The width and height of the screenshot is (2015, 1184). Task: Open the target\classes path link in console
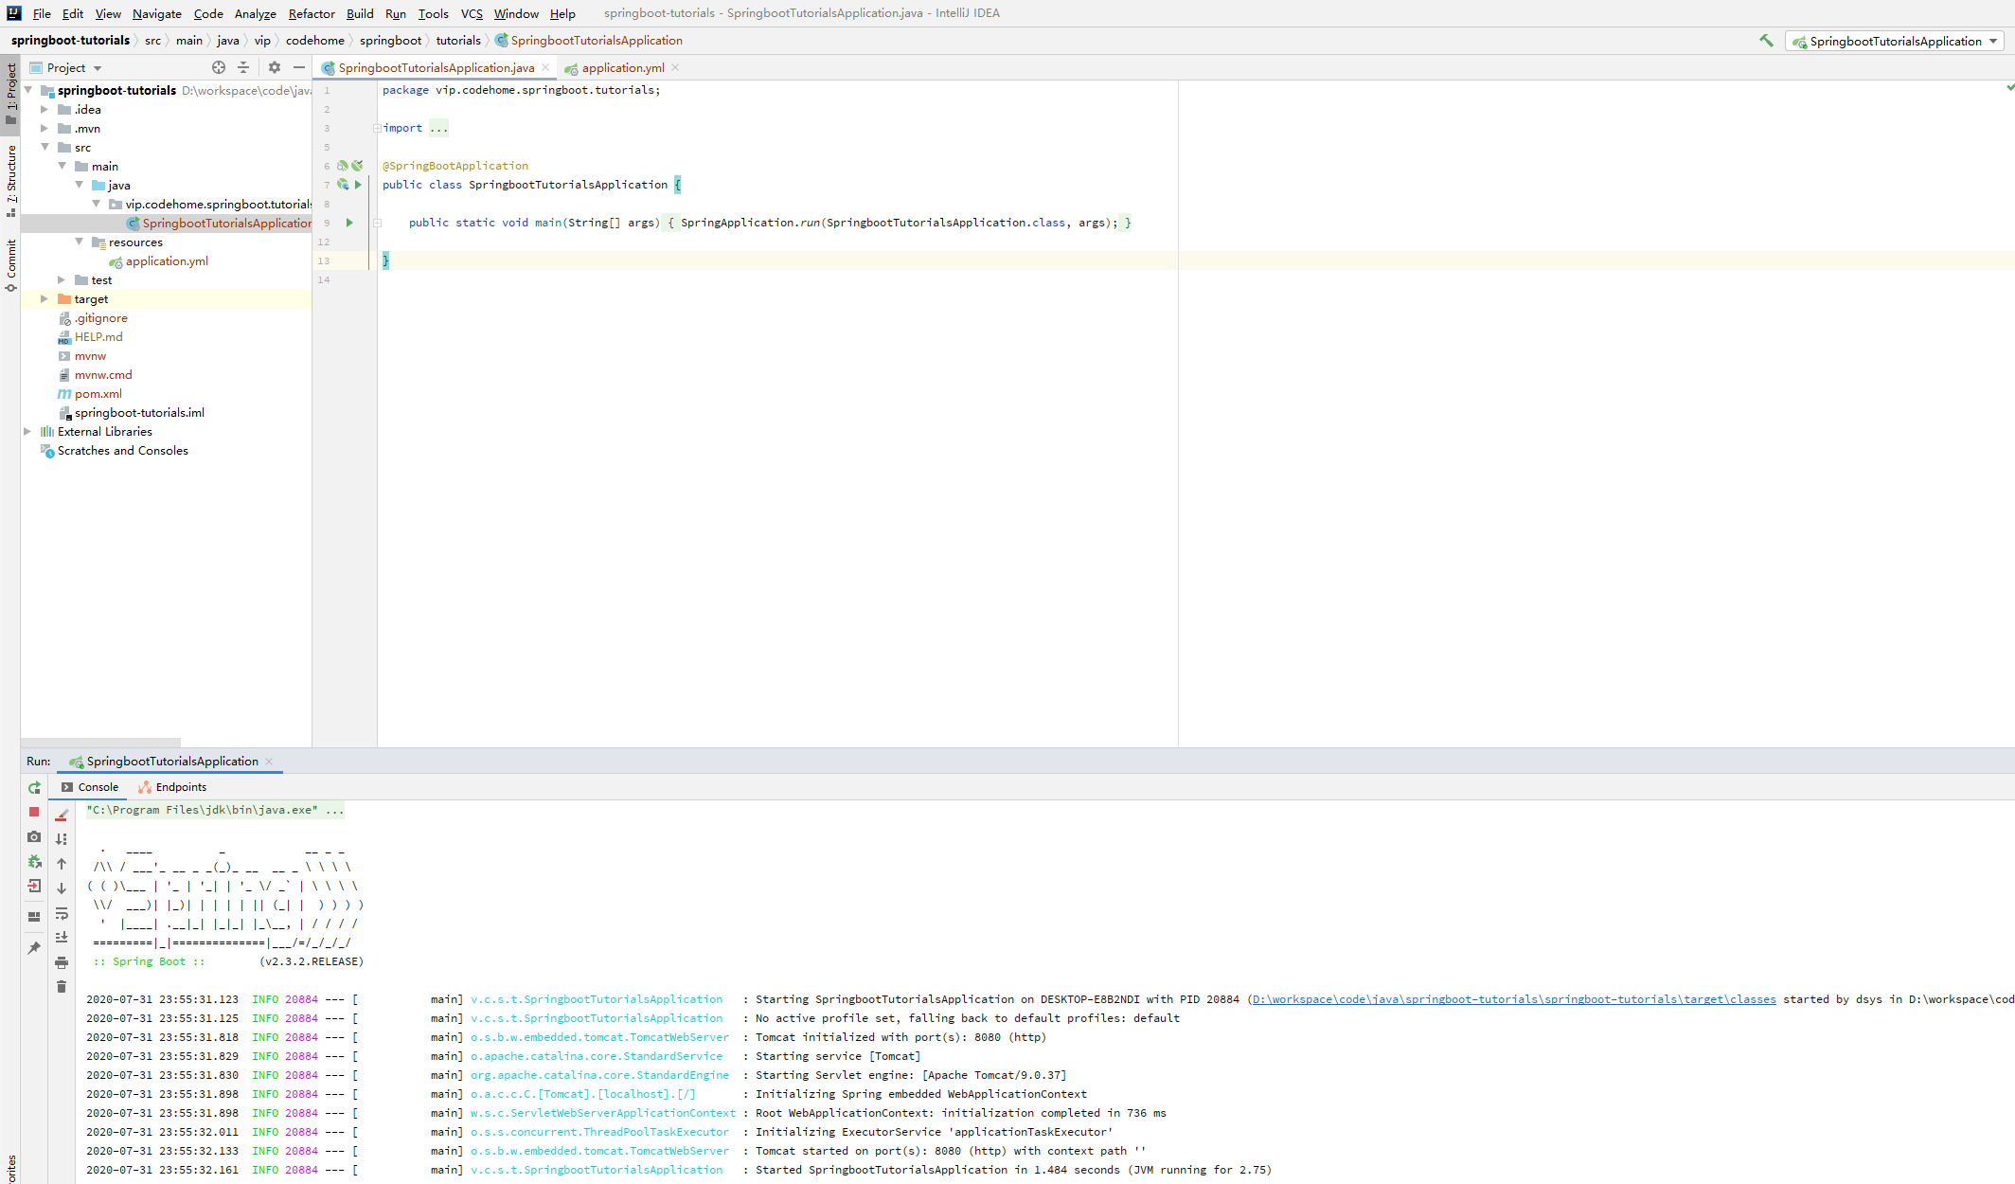(x=1513, y=999)
